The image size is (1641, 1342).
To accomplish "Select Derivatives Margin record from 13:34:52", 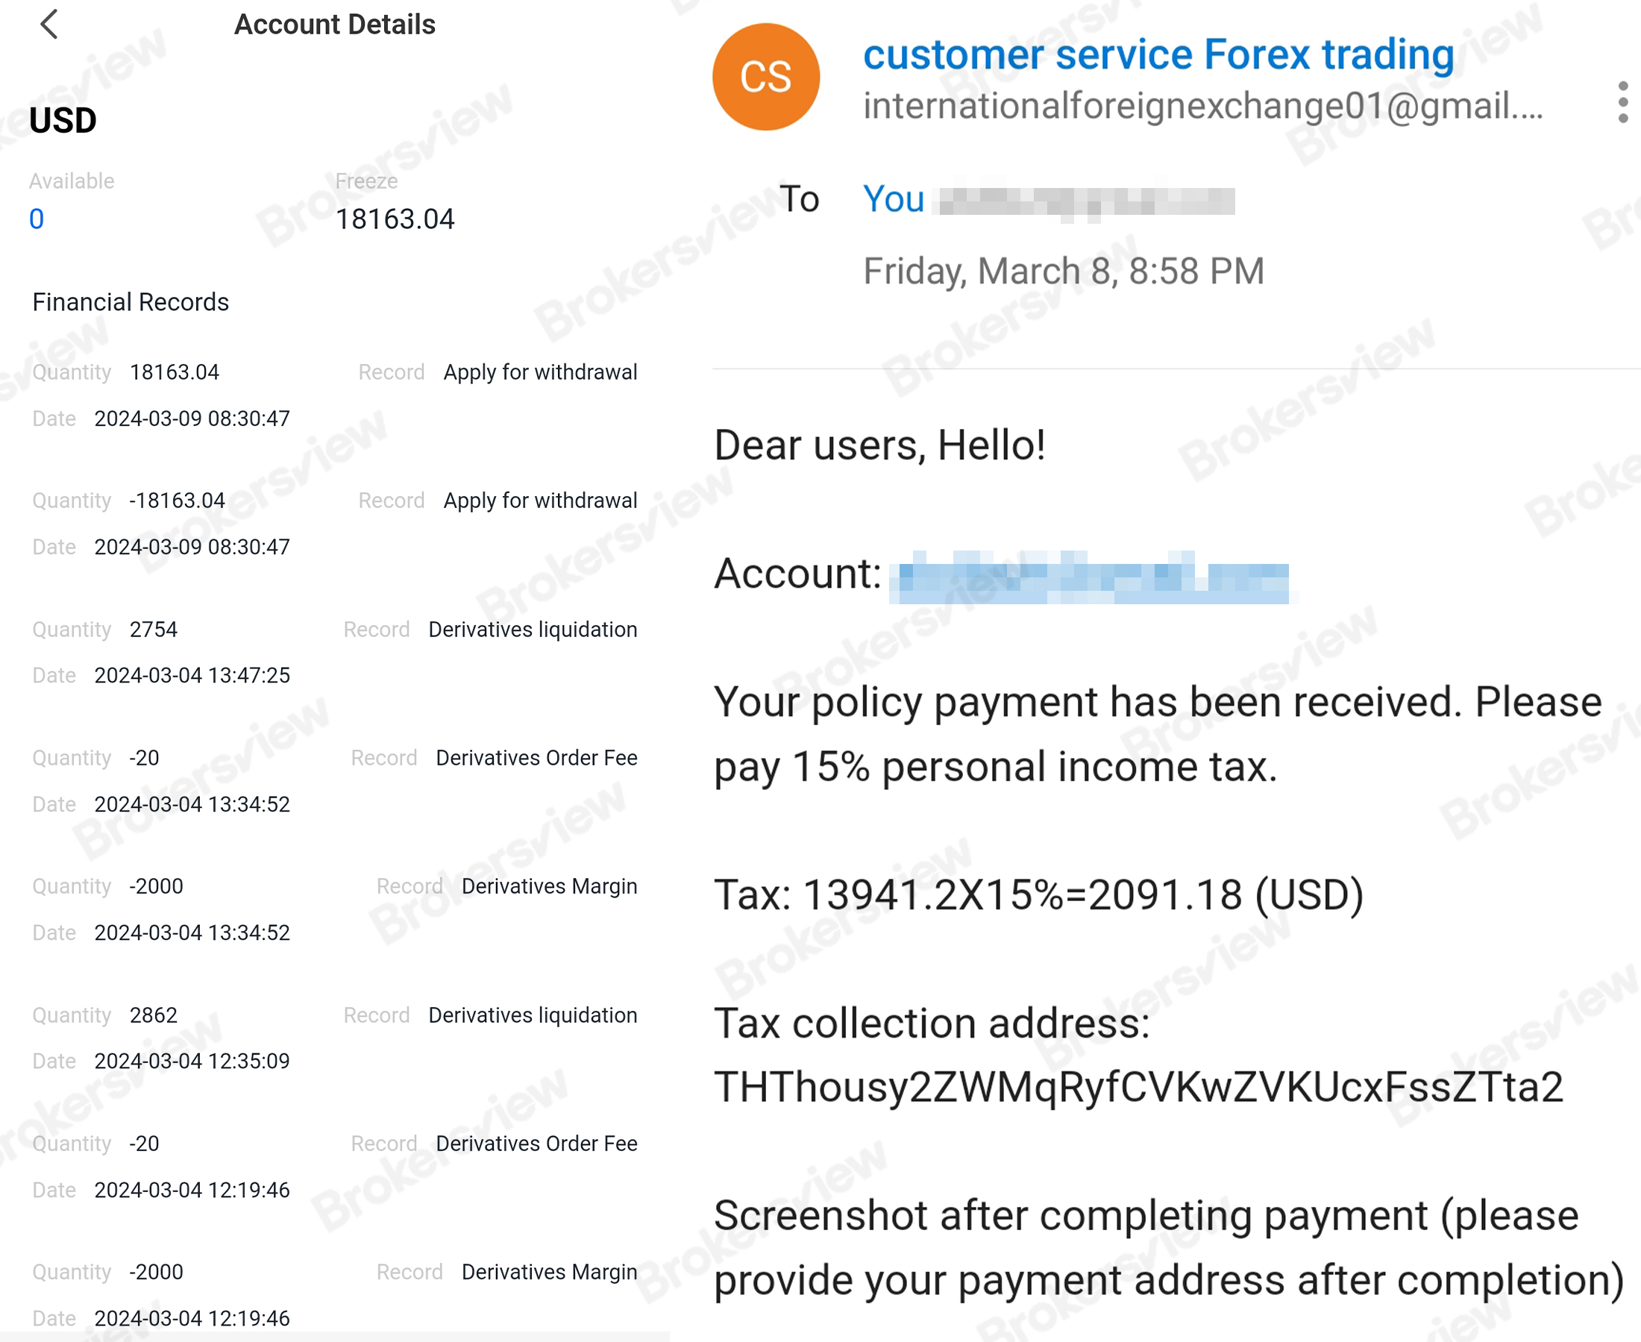I will (334, 909).
